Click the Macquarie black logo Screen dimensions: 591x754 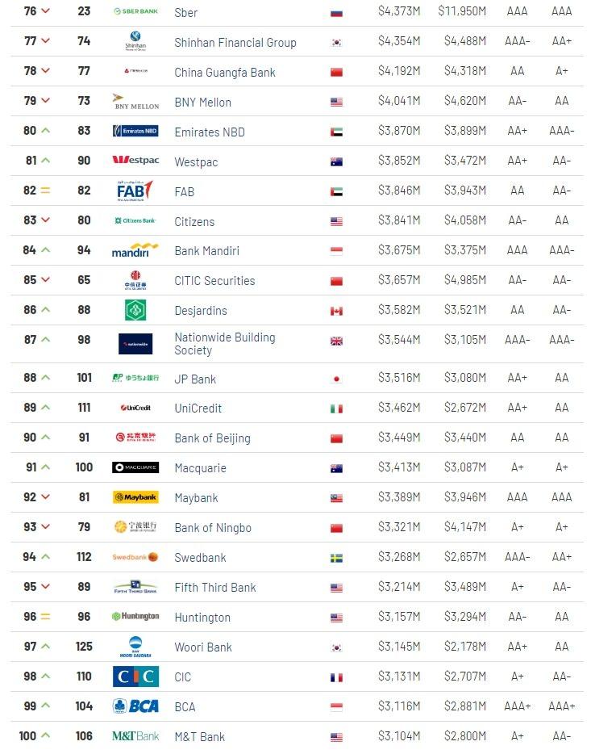pos(135,467)
